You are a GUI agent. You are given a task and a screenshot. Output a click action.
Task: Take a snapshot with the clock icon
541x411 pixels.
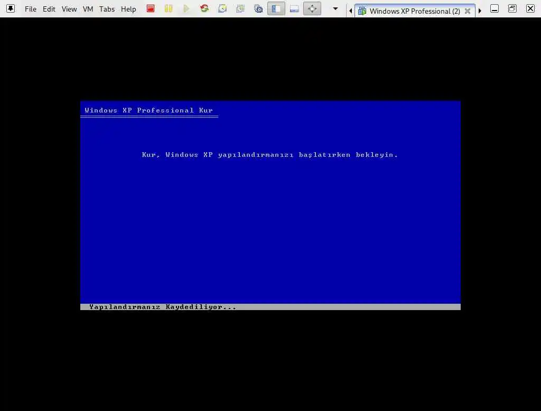click(222, 8)
